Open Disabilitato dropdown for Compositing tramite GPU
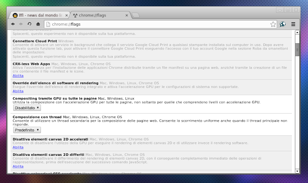This screenshot has width=308, height=183. coord(27,108)
